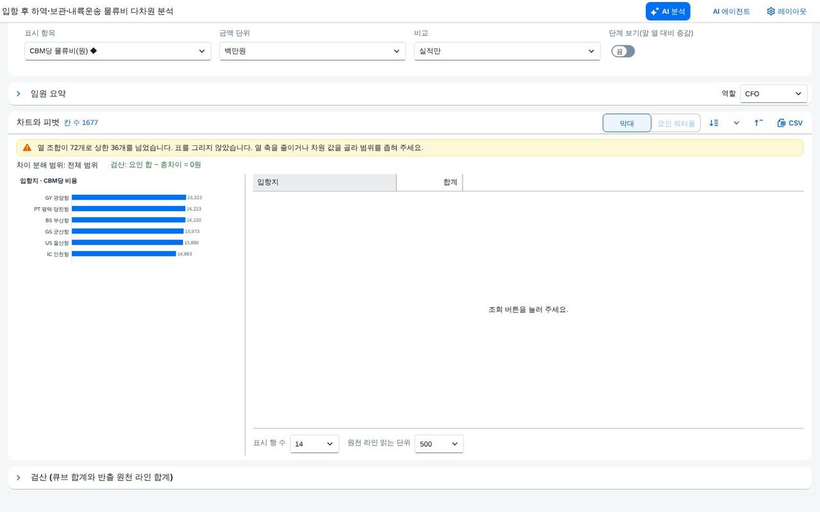
Task: Click the PT 평택·당진항 bar
Action: pyautogui.click(x=128, y=209)
